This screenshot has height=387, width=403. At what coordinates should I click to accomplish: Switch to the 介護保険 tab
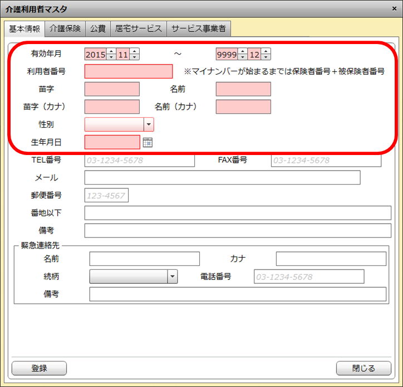[65, 28]
